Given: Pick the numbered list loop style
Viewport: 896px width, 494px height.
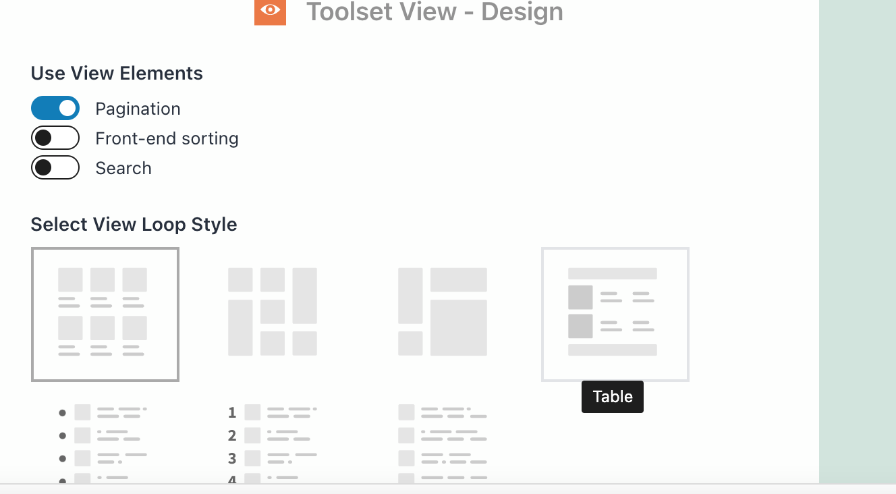Looking at the screenshot, I should point(273,443).
